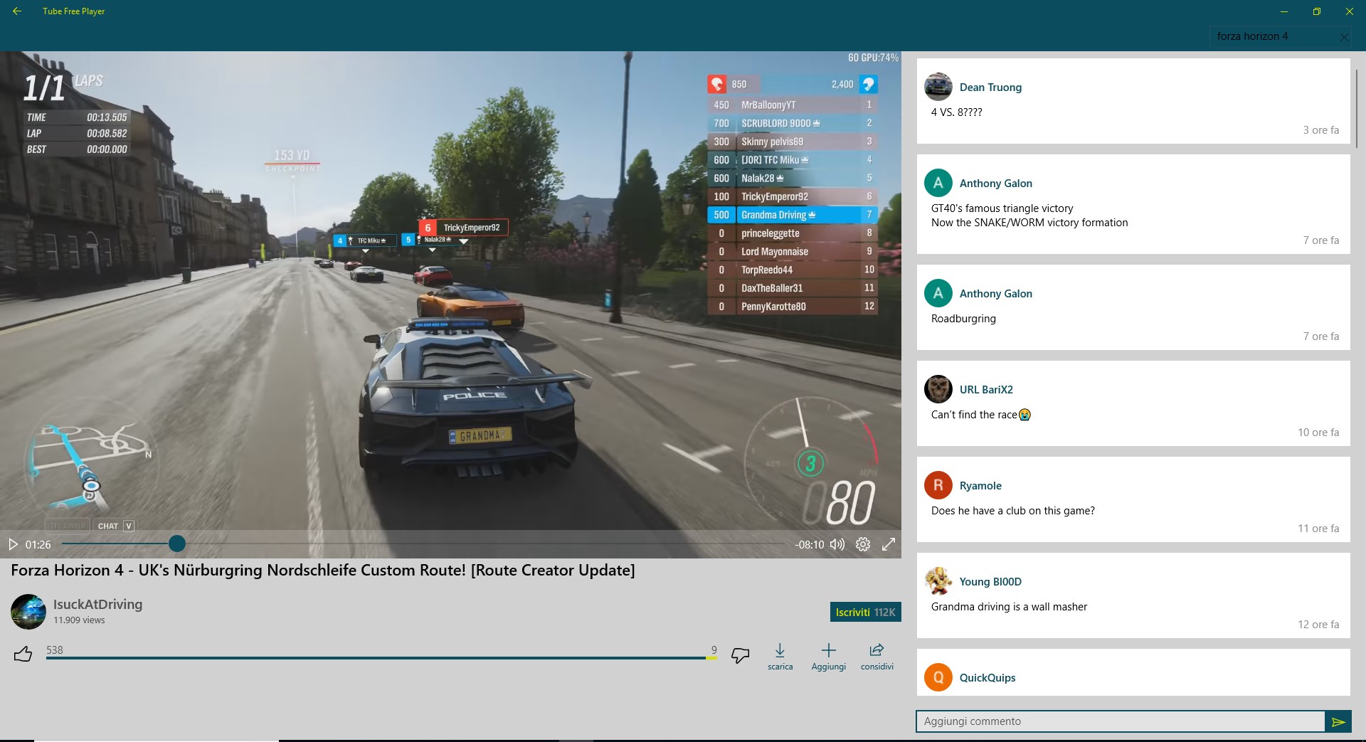1366x742 pixels.
Task: Open QuickQuips' avatar
Action: (x=938, y=677)
